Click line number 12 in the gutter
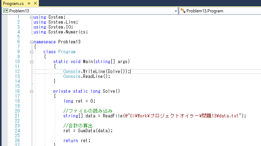 pos(17,71)
